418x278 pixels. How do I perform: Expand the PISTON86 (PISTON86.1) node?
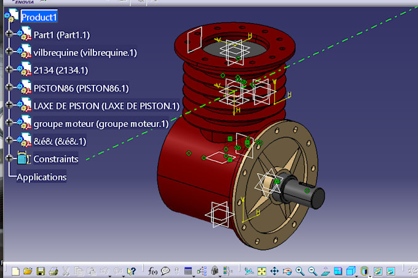[9, 87]
